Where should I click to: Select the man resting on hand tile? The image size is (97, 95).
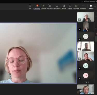tap(86, 56)
